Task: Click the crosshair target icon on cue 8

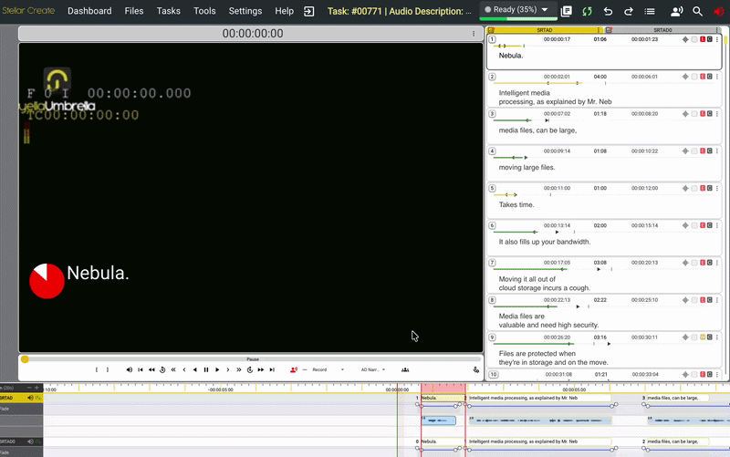Action: [x=685, y=300]
